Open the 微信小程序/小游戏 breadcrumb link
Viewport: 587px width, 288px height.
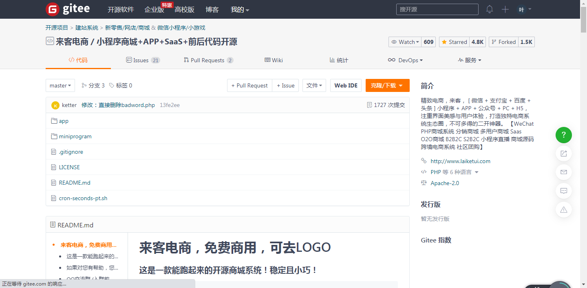(181, 28)
